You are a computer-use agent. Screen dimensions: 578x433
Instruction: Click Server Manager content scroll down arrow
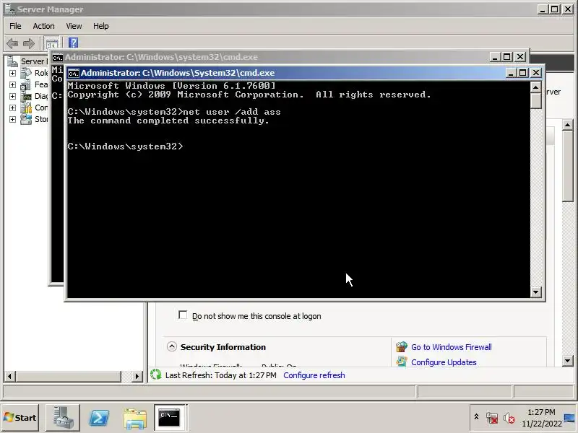click(x=568, y=361)
